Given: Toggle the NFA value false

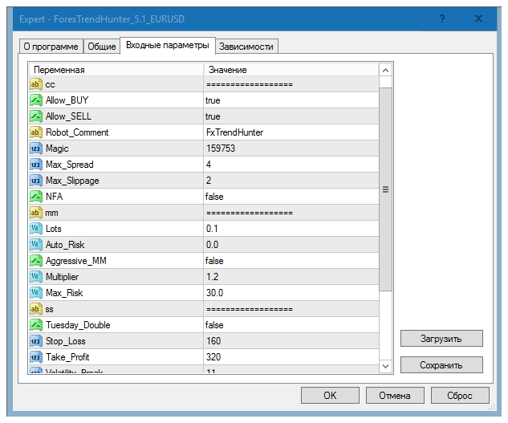Looking at the screenshot, I should click(214, 197).
